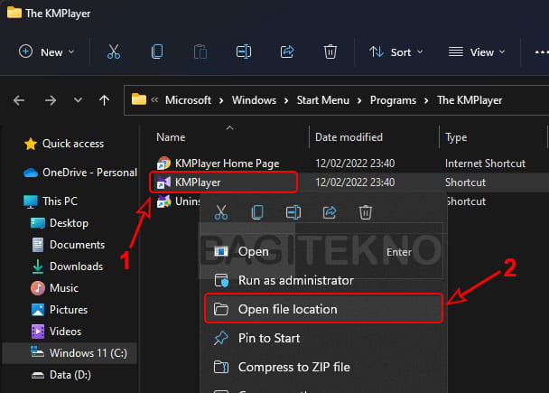549x393 pixels.
Task: Click the Rename icon in the top toolbar
Action: [x=244, y=51]
